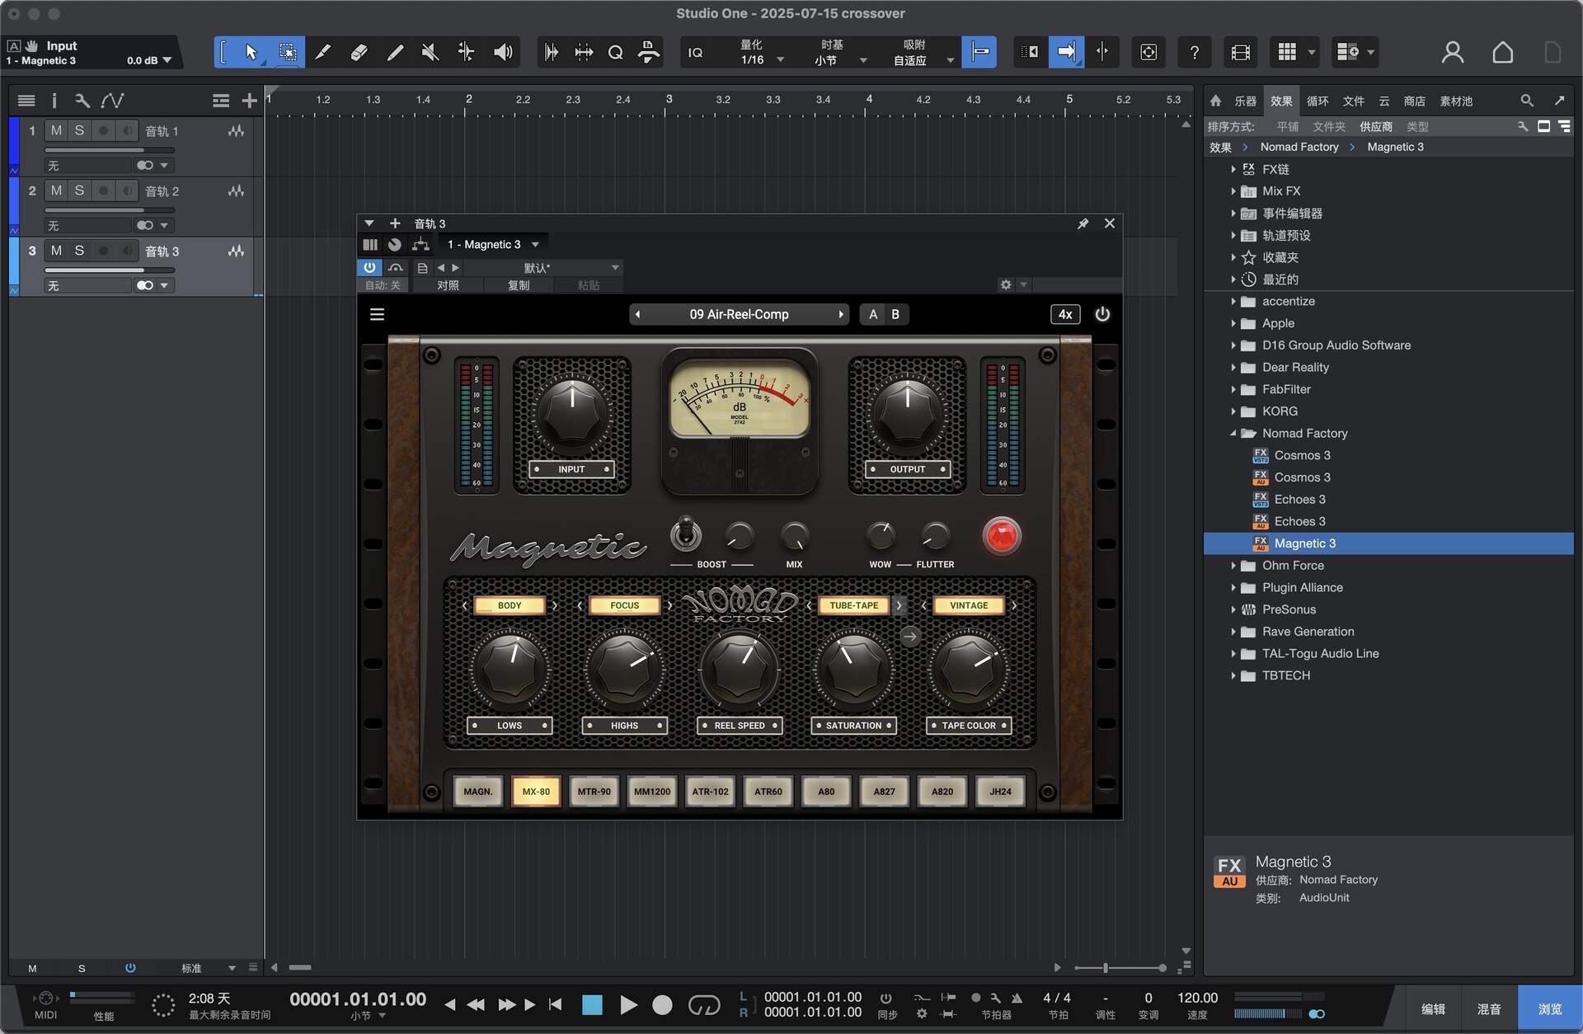Collapse the Nomad Factory folder
Viewport: 1583px width, 1034px height.
point(1233,433)
